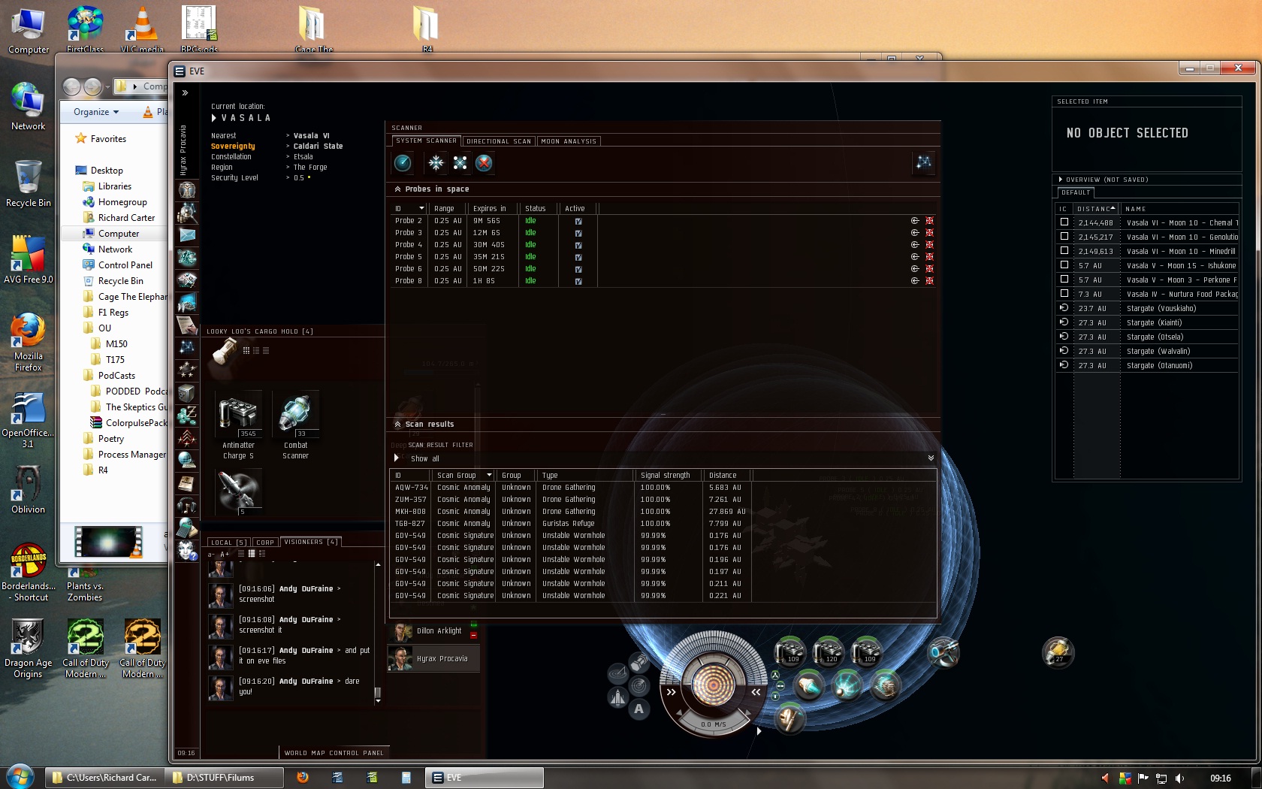
Task: Open Firefox from the Windows taskbar
Action: [x=303, y=778]
